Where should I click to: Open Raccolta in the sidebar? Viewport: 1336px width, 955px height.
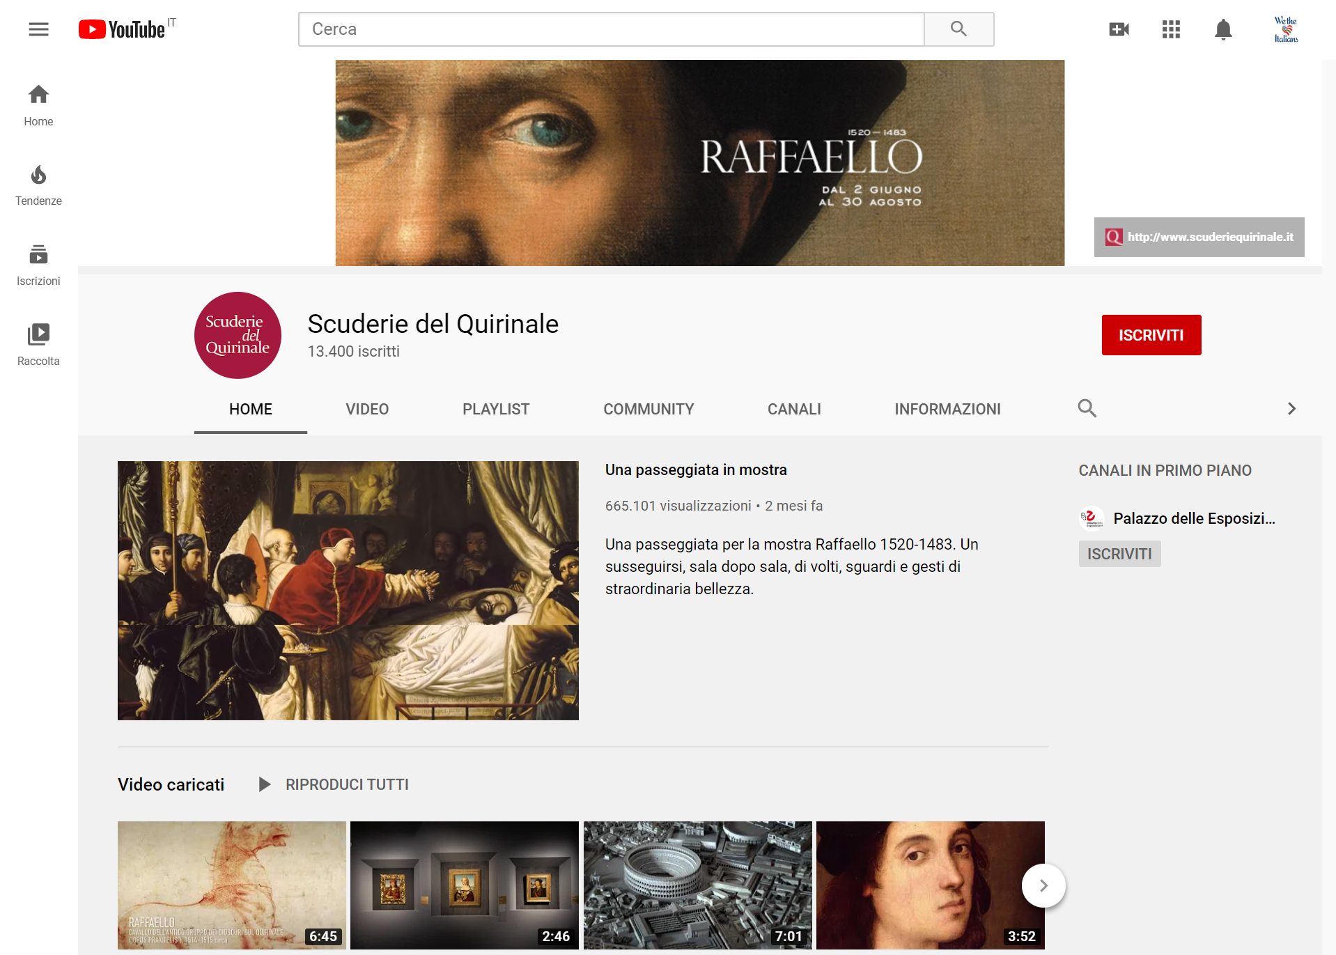38,345
